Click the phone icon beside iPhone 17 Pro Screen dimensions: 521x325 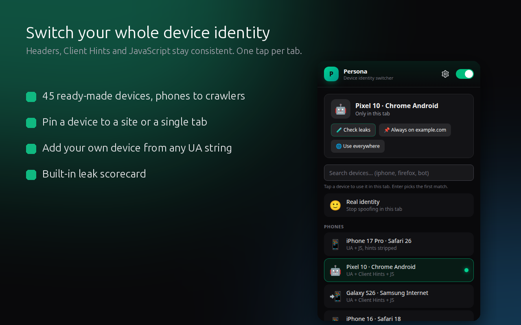[335, 244]
